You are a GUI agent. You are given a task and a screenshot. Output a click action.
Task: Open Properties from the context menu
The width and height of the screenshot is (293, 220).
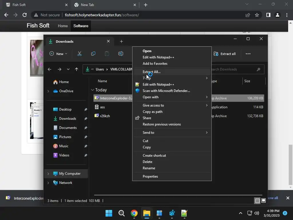click(172, 176)
